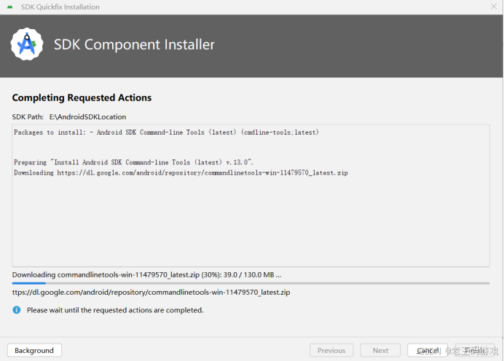Click the dl.google.com URL below progress bar

tap(151, 293)
